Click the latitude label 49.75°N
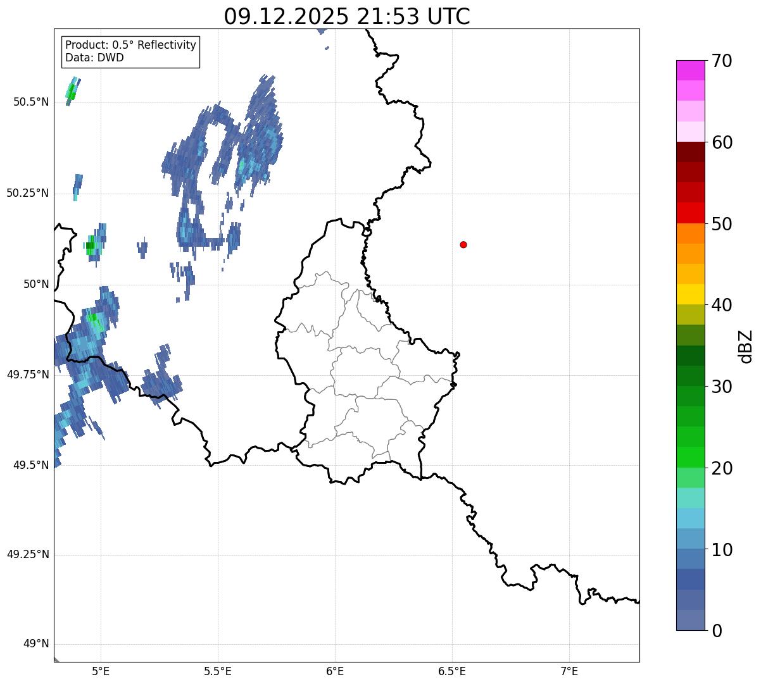 [28, 375]
